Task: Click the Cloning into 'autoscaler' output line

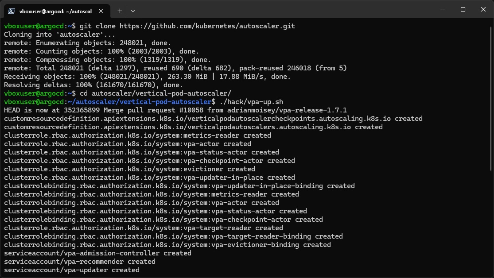Action: [59, 35]
